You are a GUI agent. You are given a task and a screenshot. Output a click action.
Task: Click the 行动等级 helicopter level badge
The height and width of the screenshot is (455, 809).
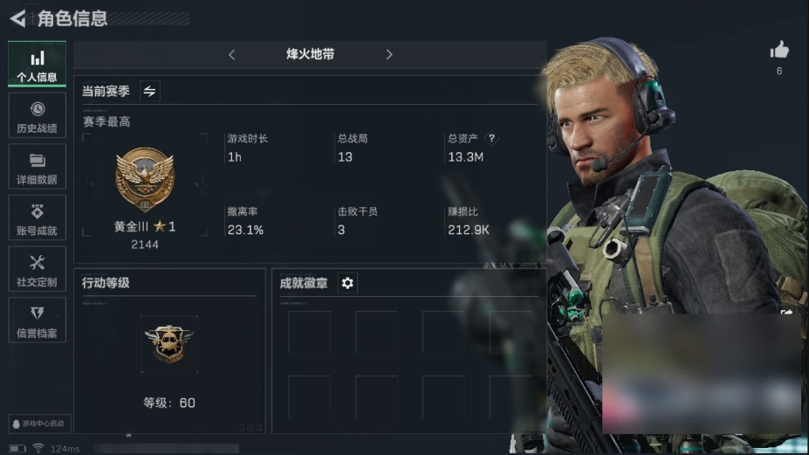pyautogui.click(x=169, y=344)
